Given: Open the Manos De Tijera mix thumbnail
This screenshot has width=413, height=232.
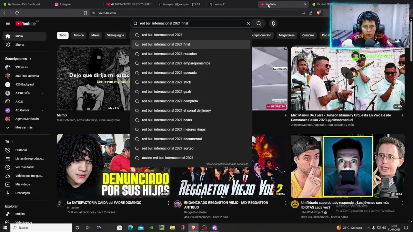Looking at the screenshot, I should [348, 78].
